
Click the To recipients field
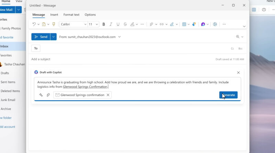click(135, 48)
